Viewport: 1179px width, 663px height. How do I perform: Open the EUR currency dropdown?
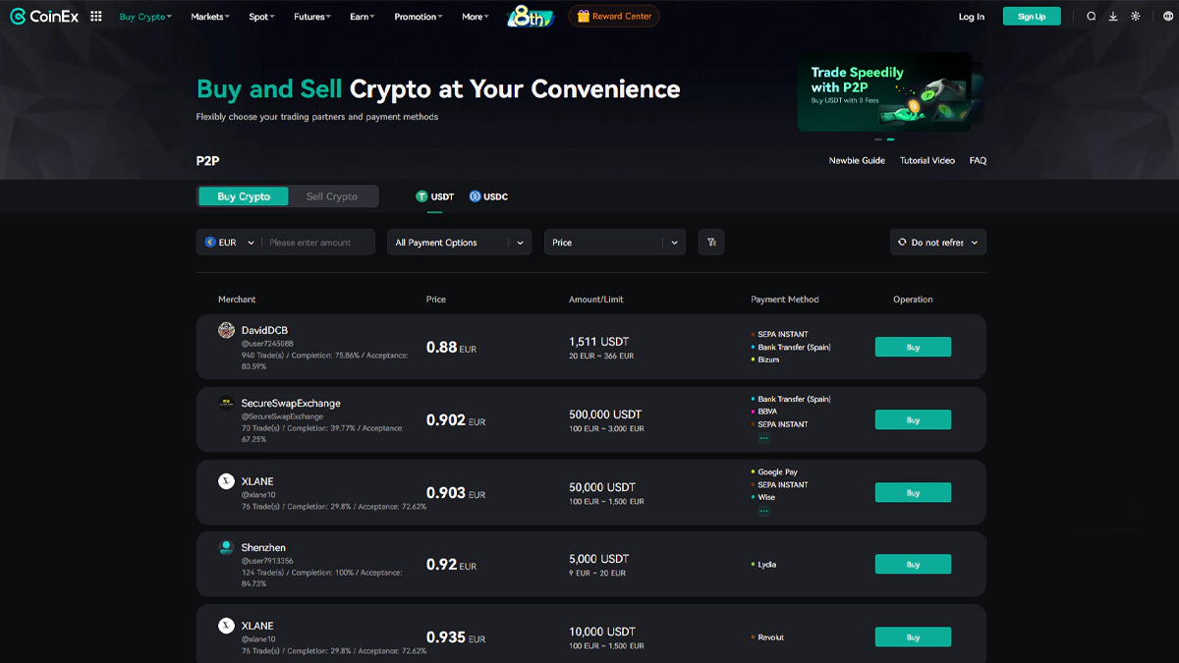(228, 242)
